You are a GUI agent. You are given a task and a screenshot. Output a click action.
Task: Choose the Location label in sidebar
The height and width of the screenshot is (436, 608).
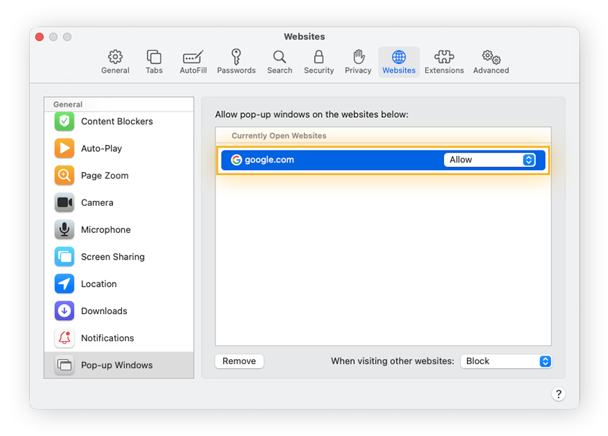99,283
